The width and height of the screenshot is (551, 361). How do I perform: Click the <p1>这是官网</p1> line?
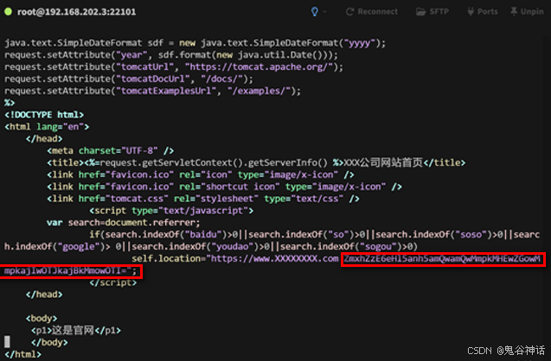(x=76, y=330)
